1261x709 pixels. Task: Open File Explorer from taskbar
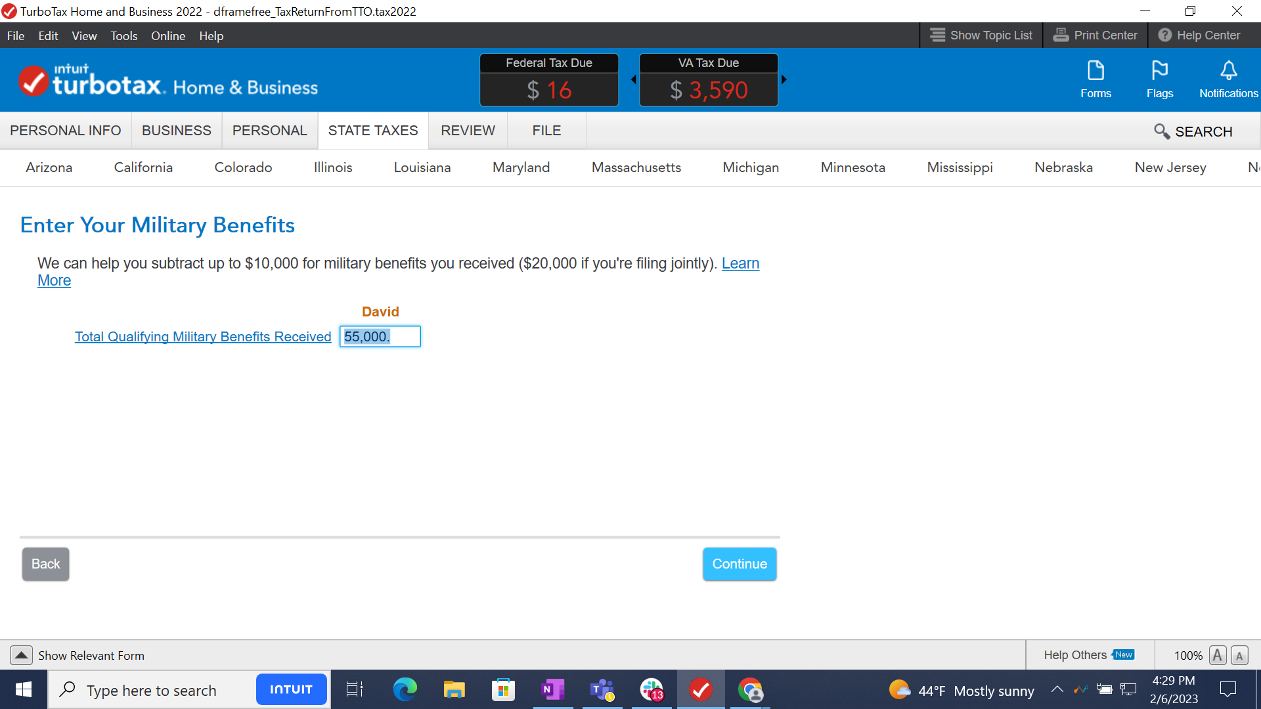pyautogui.click(x=454, y=689)
